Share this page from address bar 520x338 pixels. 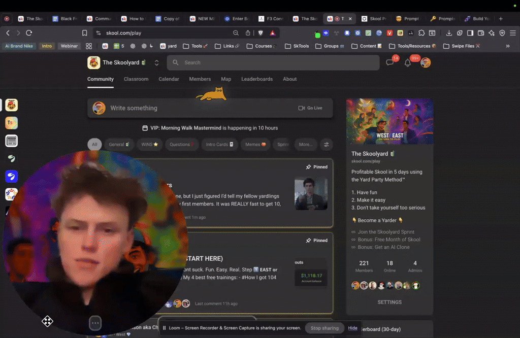[248, 33]
